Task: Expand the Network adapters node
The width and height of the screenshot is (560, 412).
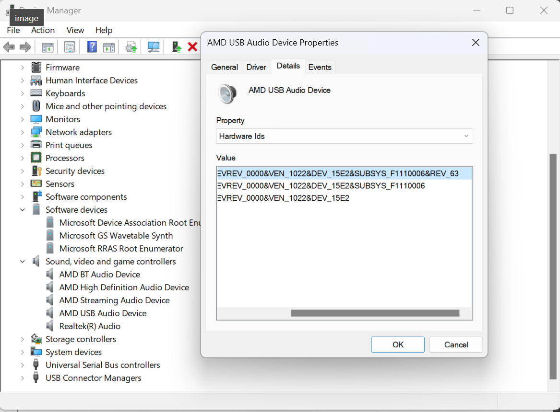Action: coord(22,132)
